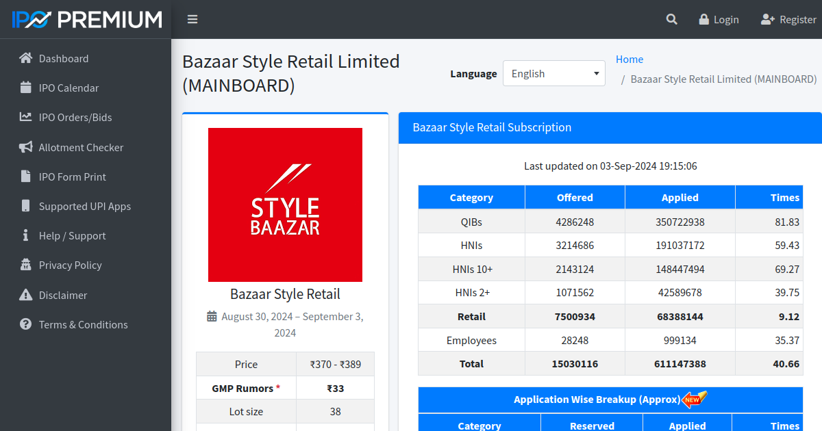Open the search magnifier icon
Image resolution: width=822 pixels, height=431 pixels.
(x=671, y=19)
